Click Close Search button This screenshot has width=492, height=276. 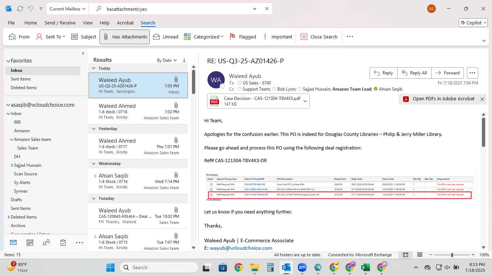pyautogui.click(x=319, y=37)
